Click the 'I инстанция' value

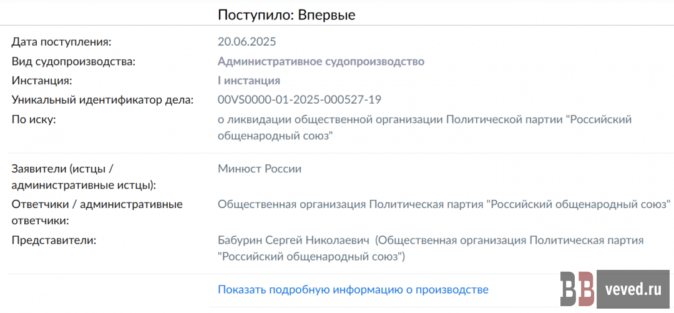[x=248, y=81]
